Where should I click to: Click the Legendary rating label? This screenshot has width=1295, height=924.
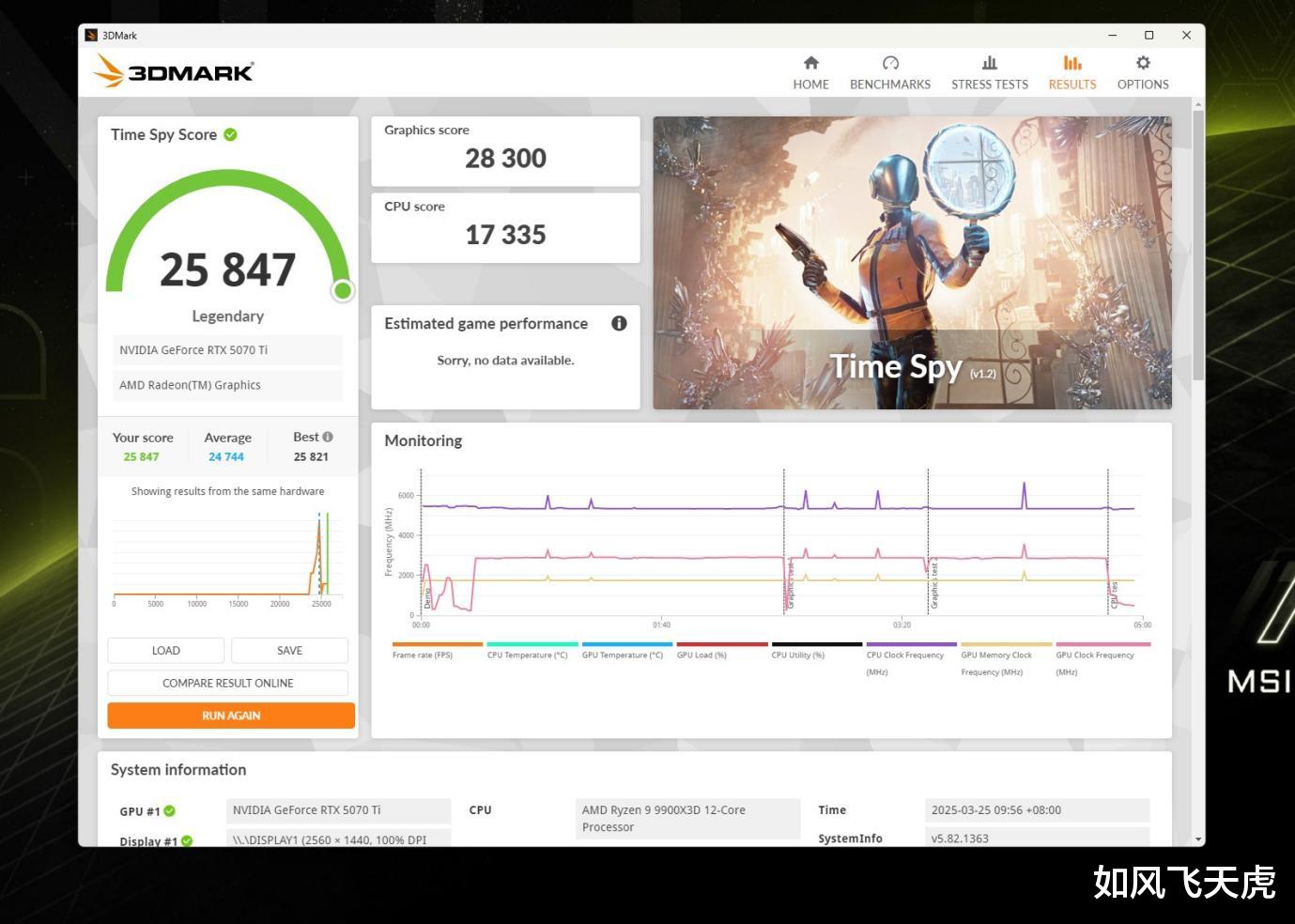227,316
